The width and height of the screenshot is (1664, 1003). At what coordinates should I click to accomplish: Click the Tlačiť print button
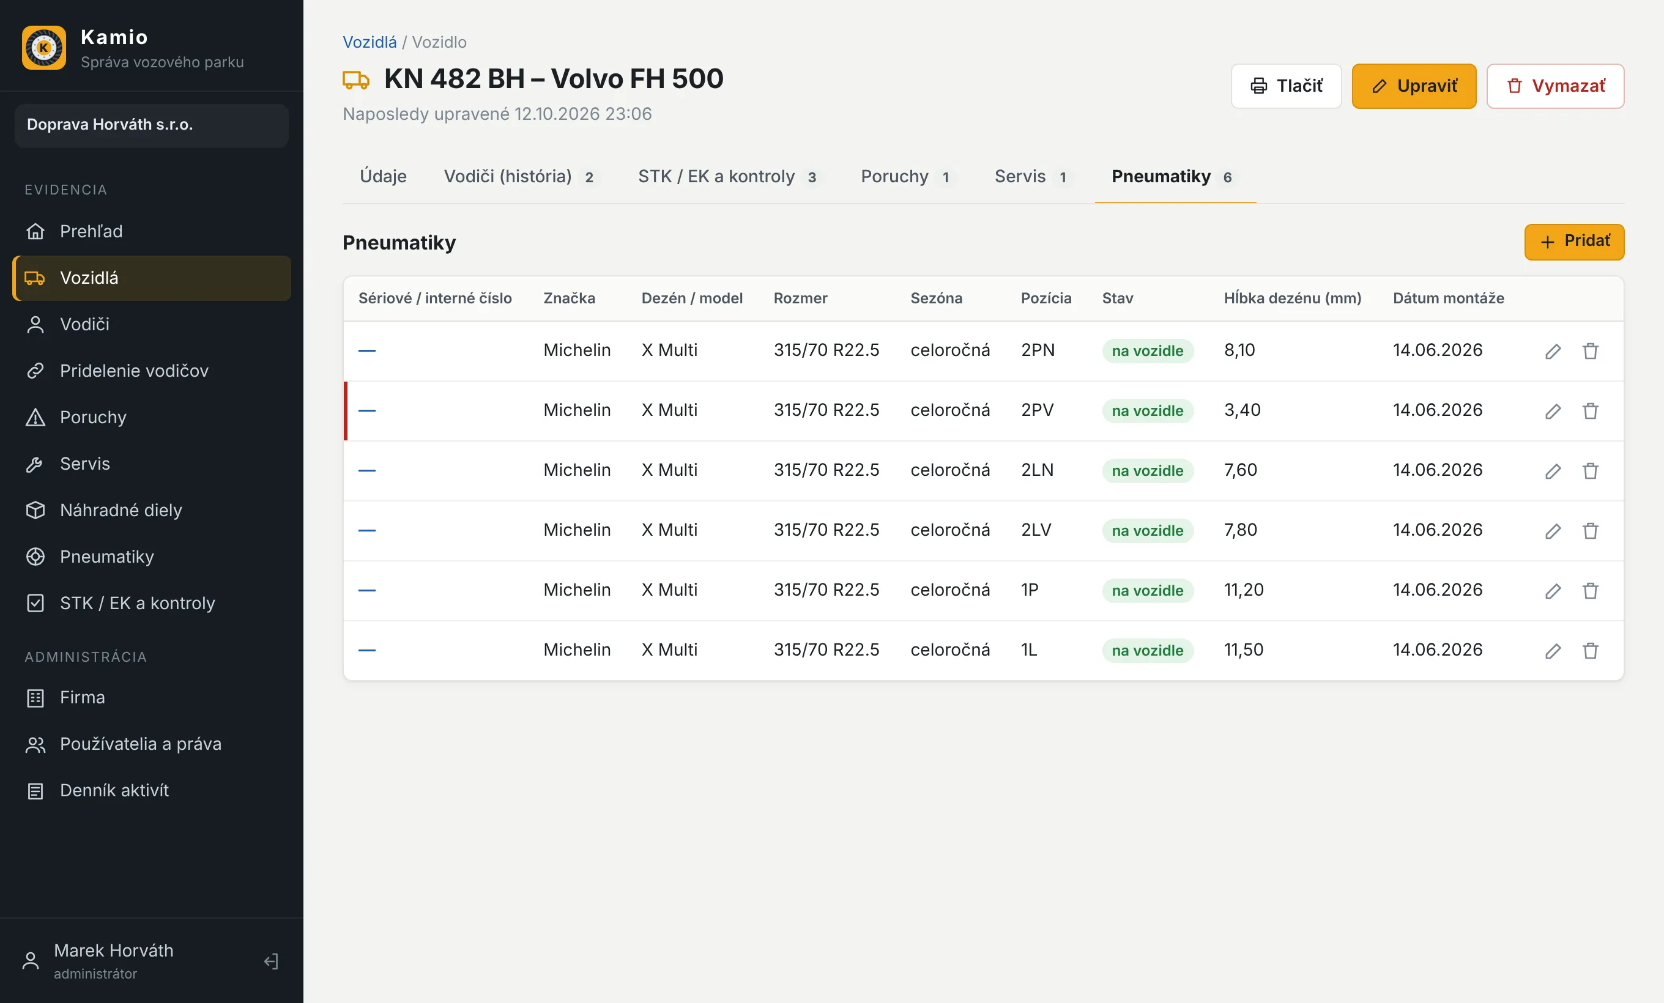coord(1286,86)
